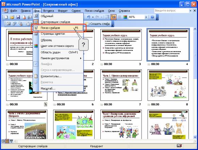
Task: Click the transition star icon under slide 4
Action: [149, 64]
